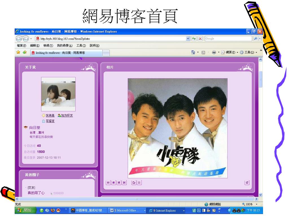Click the Home icon in command bar
The image size is (289, 216).
[193, 52]
